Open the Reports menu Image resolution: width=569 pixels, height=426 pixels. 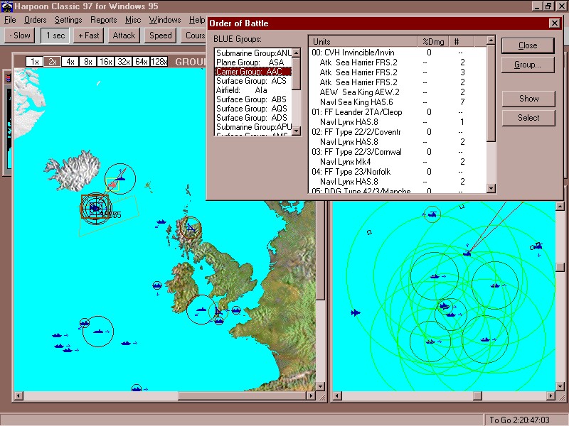(103, 20)
